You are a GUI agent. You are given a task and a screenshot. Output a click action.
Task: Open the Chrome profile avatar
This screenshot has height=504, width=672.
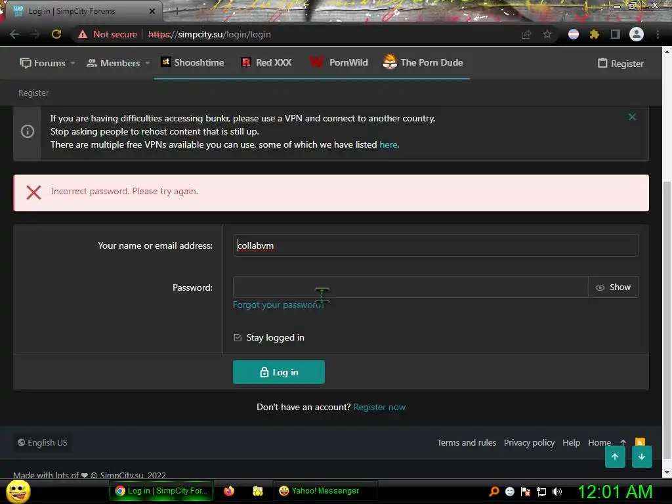637,34
